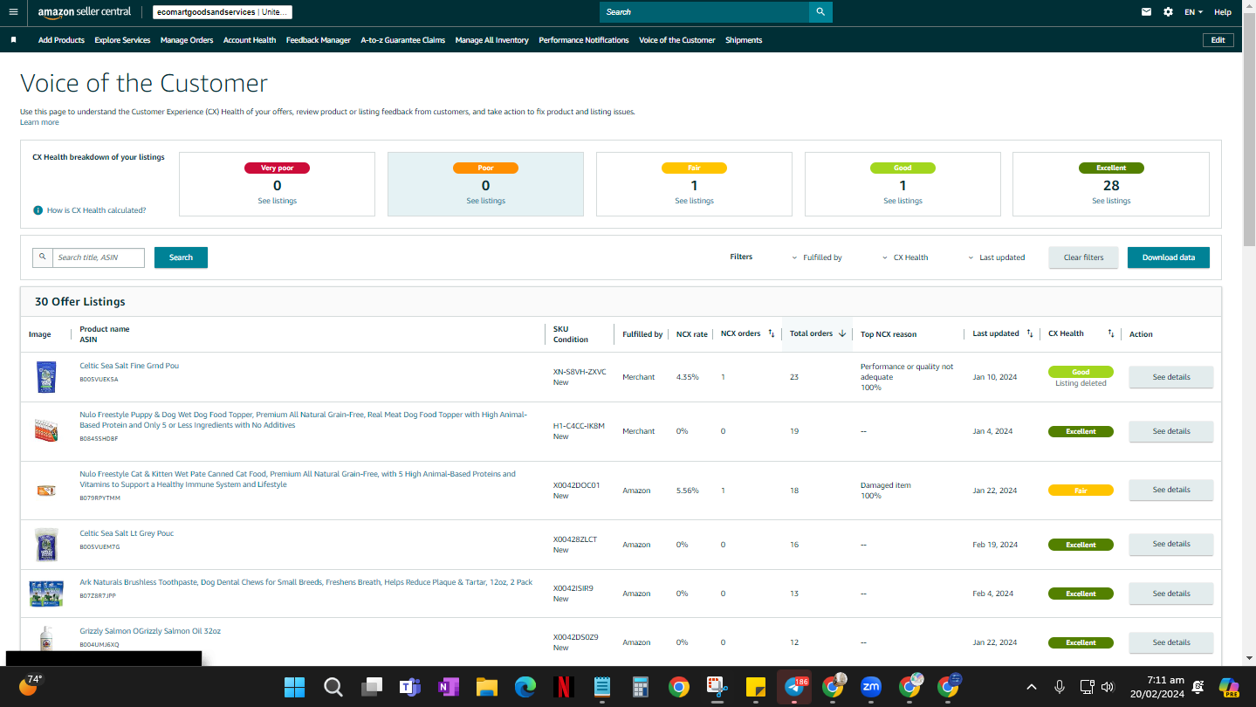Click the magnifier button beside top search
The width and height of the screenshot is (1256, 707).
point(820,12)
